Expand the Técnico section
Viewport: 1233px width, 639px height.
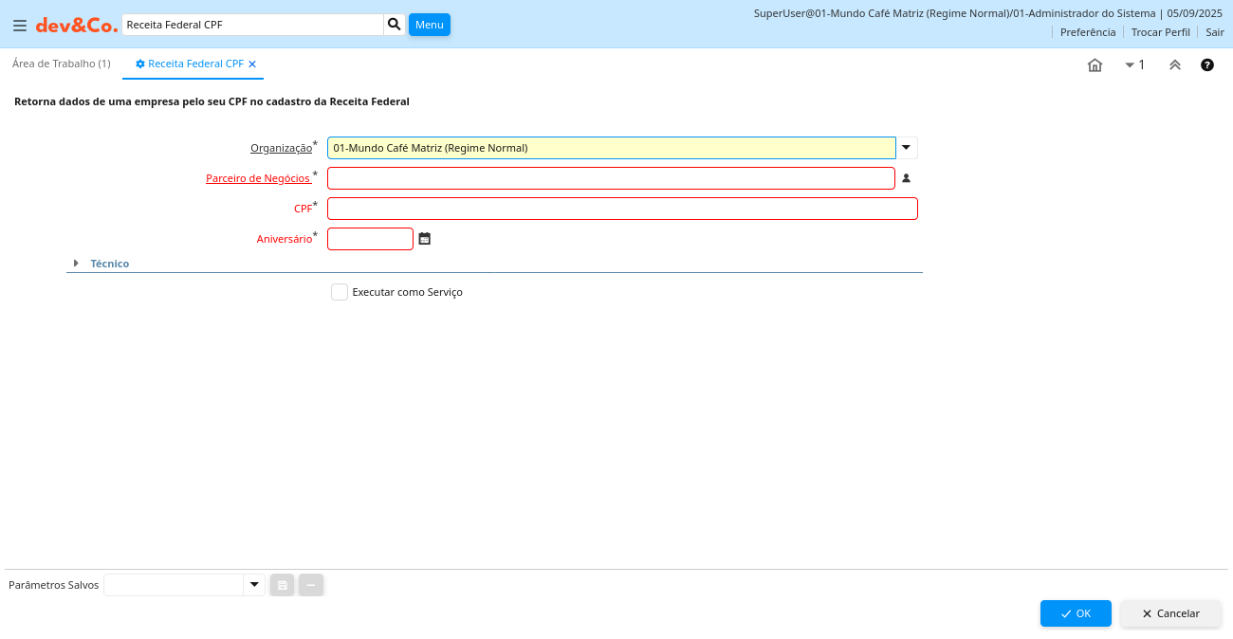tap(76, 264)
